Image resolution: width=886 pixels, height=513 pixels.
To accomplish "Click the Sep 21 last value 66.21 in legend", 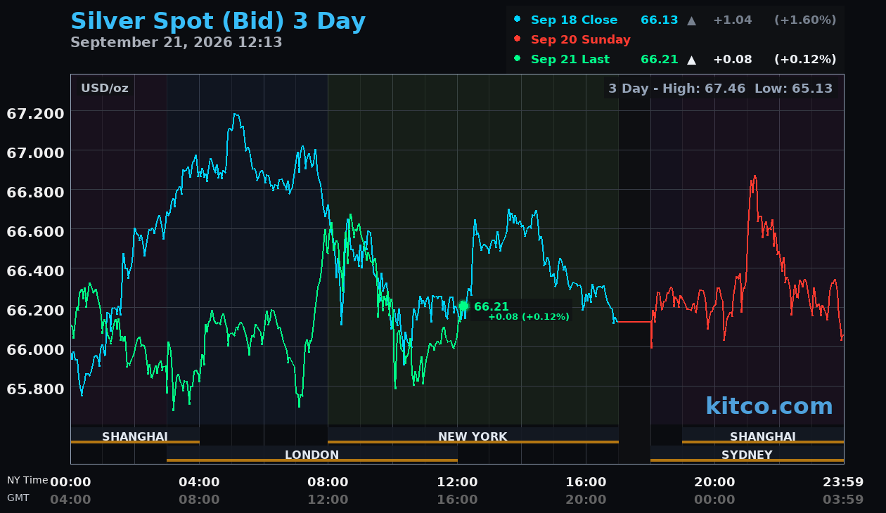I will [660, 59].
